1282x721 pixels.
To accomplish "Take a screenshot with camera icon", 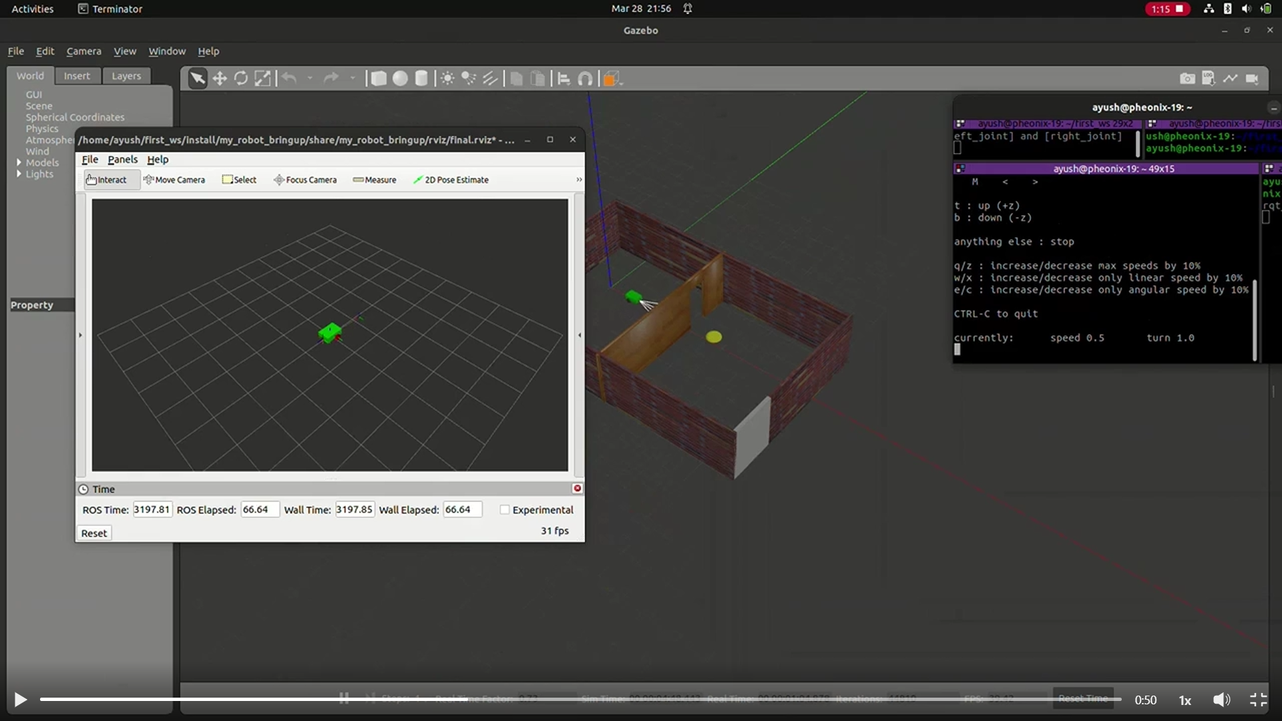I will [1187, 79].
